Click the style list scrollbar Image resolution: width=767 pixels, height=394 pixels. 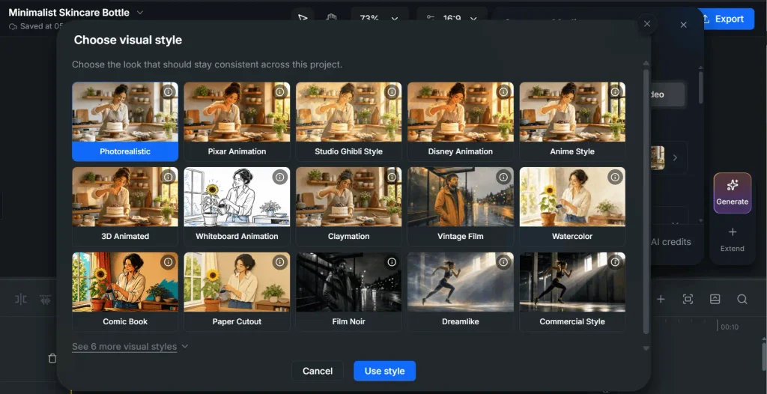coord(646,201)
